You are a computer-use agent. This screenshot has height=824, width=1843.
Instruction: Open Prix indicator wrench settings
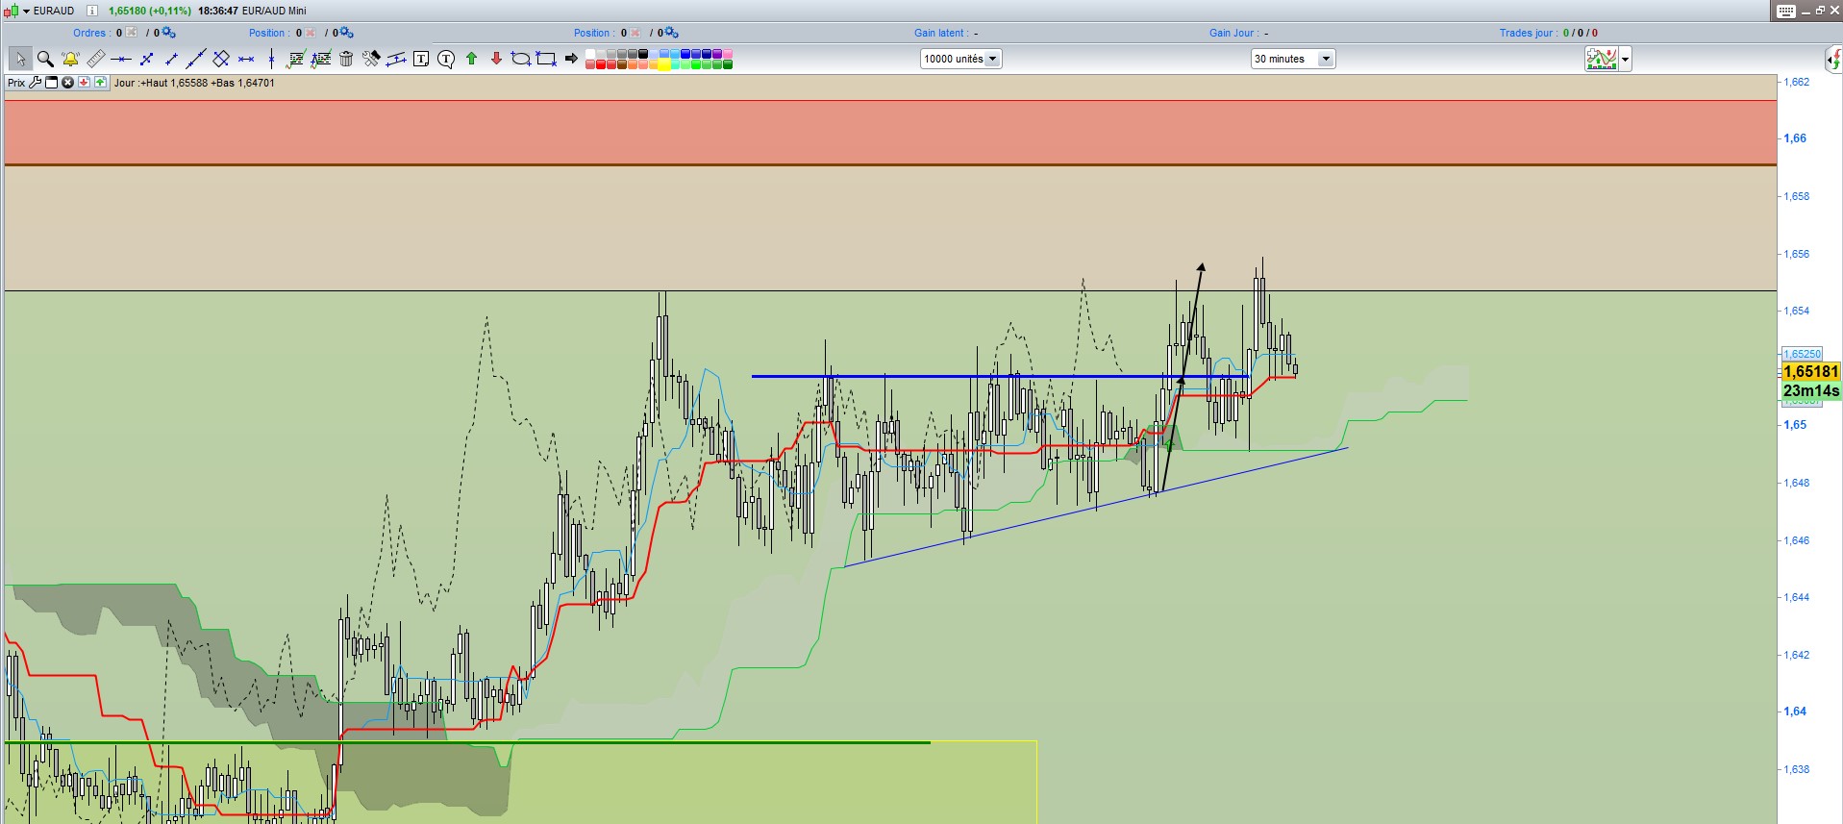(x=36, y=83)
